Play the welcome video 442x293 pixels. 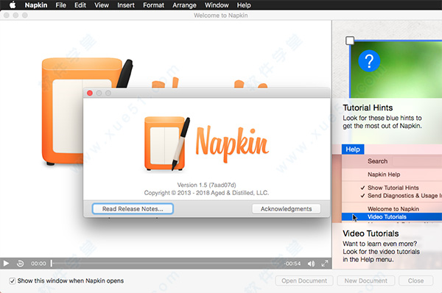pyautogui.click(x=6, y=264)
